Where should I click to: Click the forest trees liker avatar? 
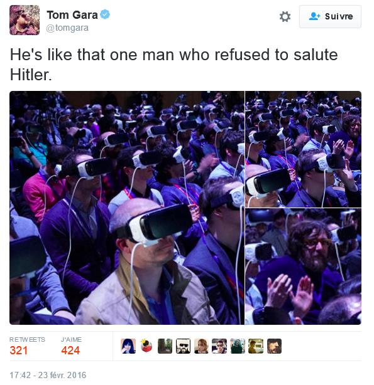165,346
